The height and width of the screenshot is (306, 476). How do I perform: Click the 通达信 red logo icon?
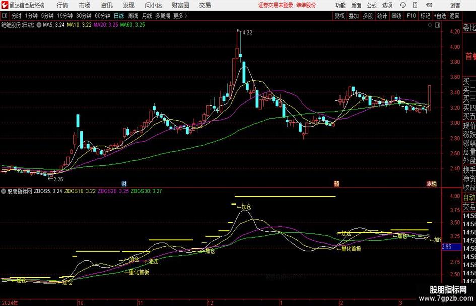click(x=4, y=5)
